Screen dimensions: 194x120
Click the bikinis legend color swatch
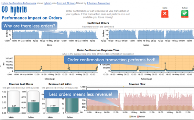pyautogui.click(x=130, y=117)
